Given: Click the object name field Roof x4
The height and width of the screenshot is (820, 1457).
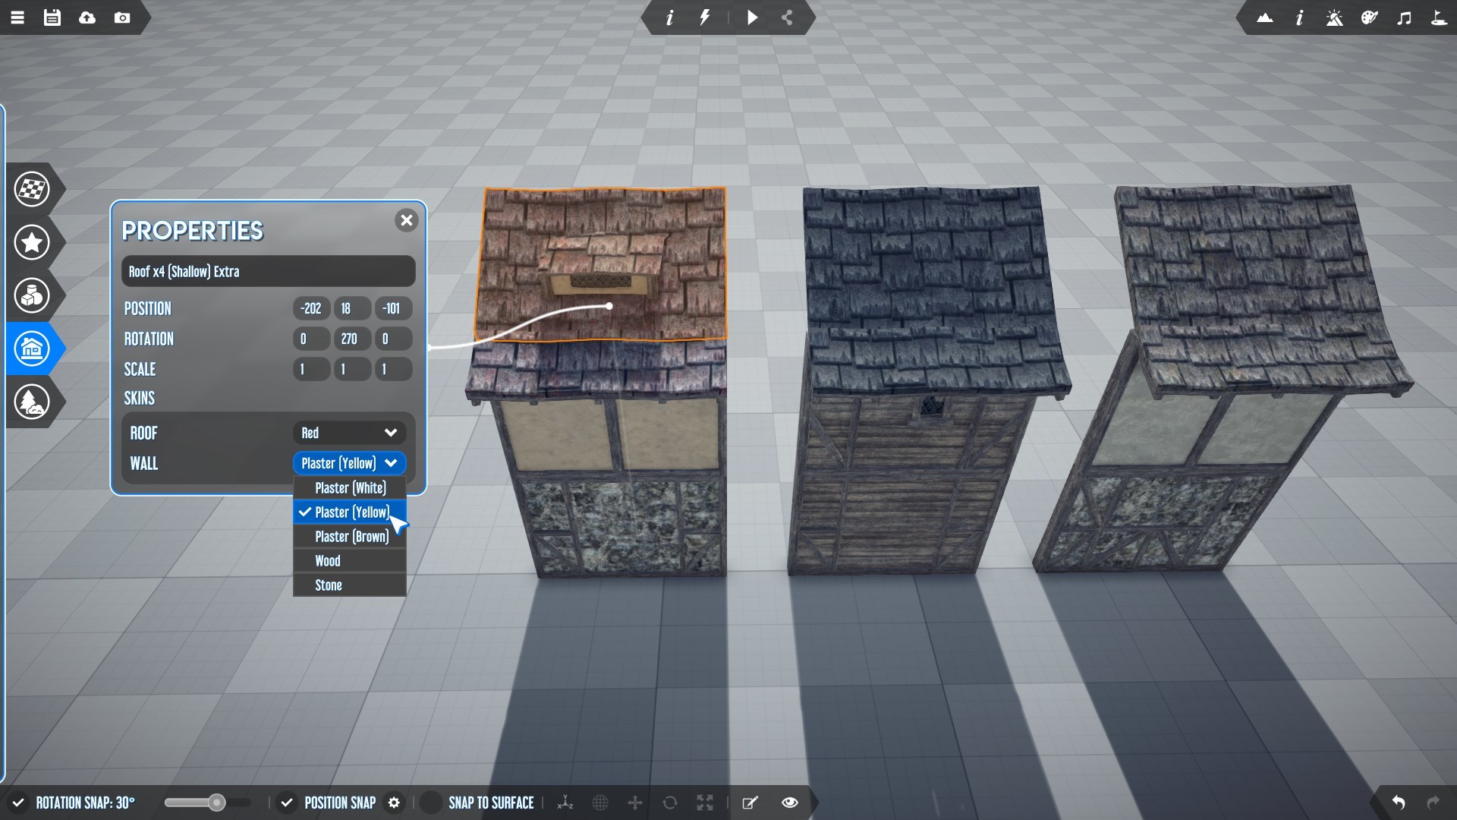Looking at the screenshot, I should [x=268, y=272].
